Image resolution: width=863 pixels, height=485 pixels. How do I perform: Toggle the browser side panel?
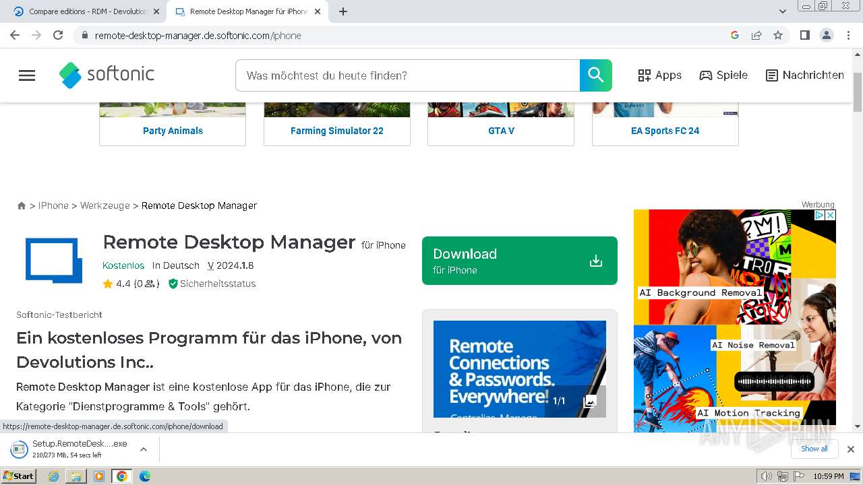click(804, 35)
